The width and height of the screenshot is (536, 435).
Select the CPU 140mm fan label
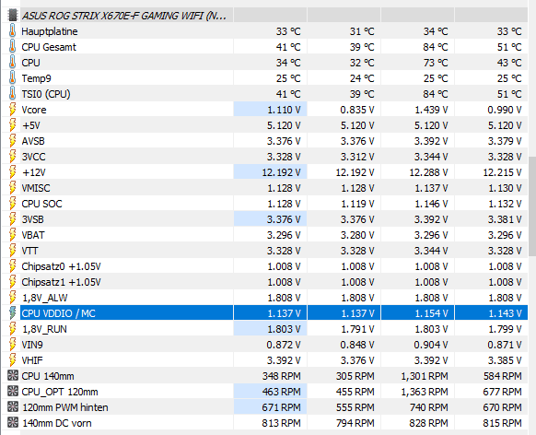pyautogui.click(x=48, y=376)
